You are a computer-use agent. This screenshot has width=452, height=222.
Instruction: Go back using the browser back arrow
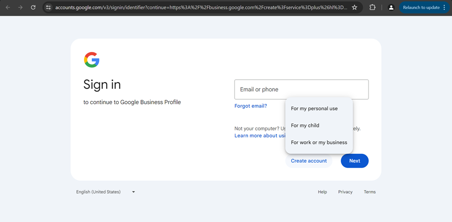pyautogui.click(x=8, y=7)
